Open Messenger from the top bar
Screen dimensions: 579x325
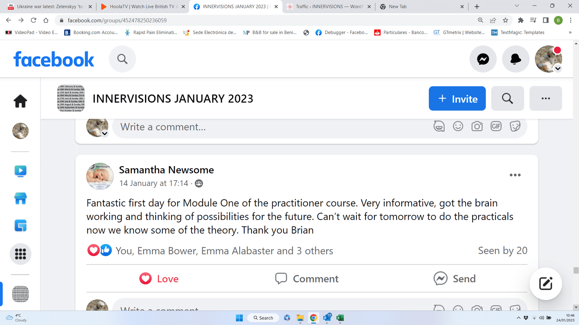(483, 59)
